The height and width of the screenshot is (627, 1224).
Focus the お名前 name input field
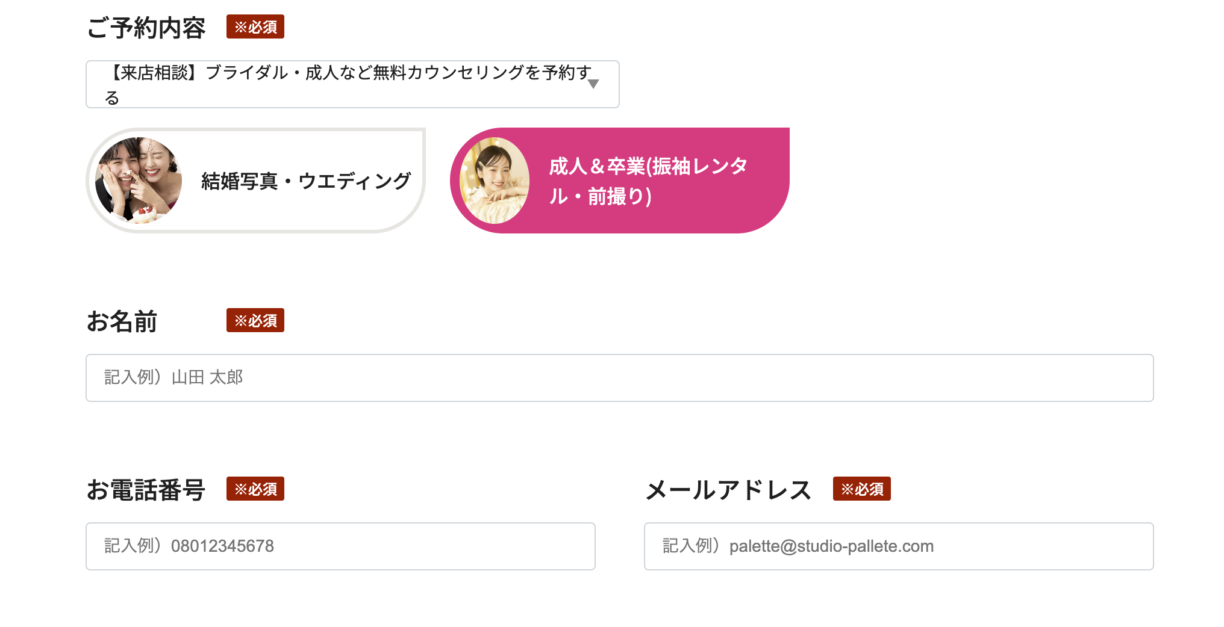pyautogui.click(x=619, y=378)
